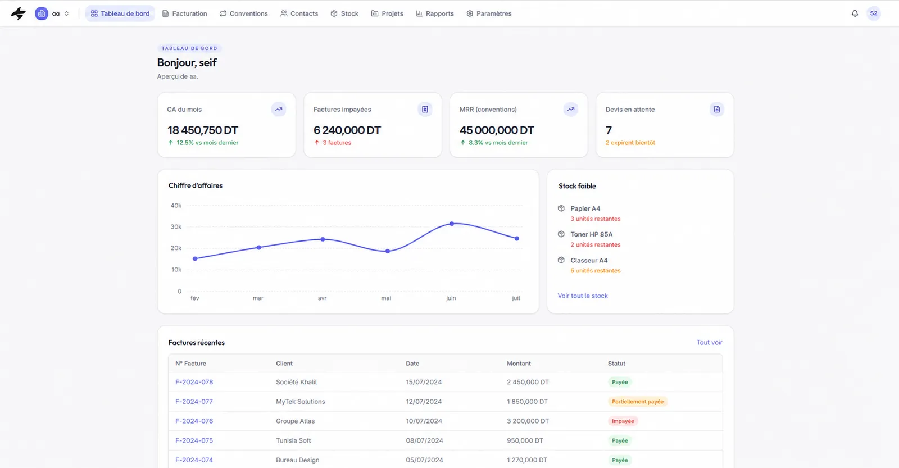Screen dimensions: 899x468
Task: Click the box icon next to Toner HP 85A
Action: [x=561, y=234]
